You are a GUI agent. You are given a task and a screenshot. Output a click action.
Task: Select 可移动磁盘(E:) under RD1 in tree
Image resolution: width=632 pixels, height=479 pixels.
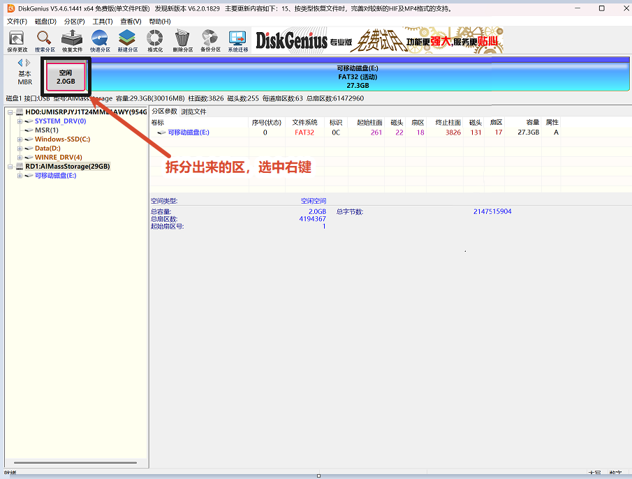pyautogui.click(x=55, y=176)
